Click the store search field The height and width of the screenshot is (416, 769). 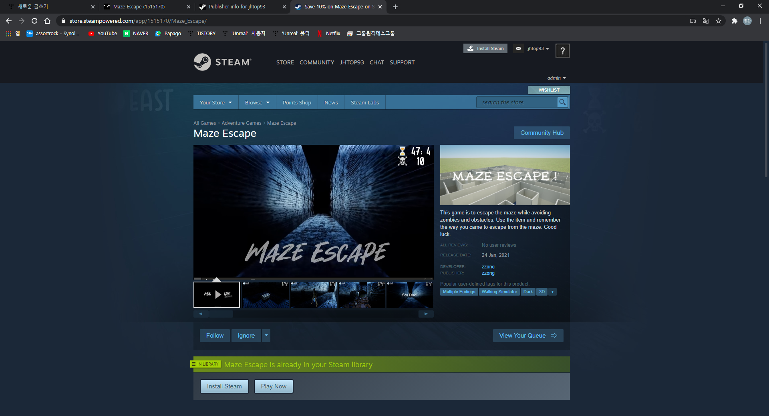[517, 102]
